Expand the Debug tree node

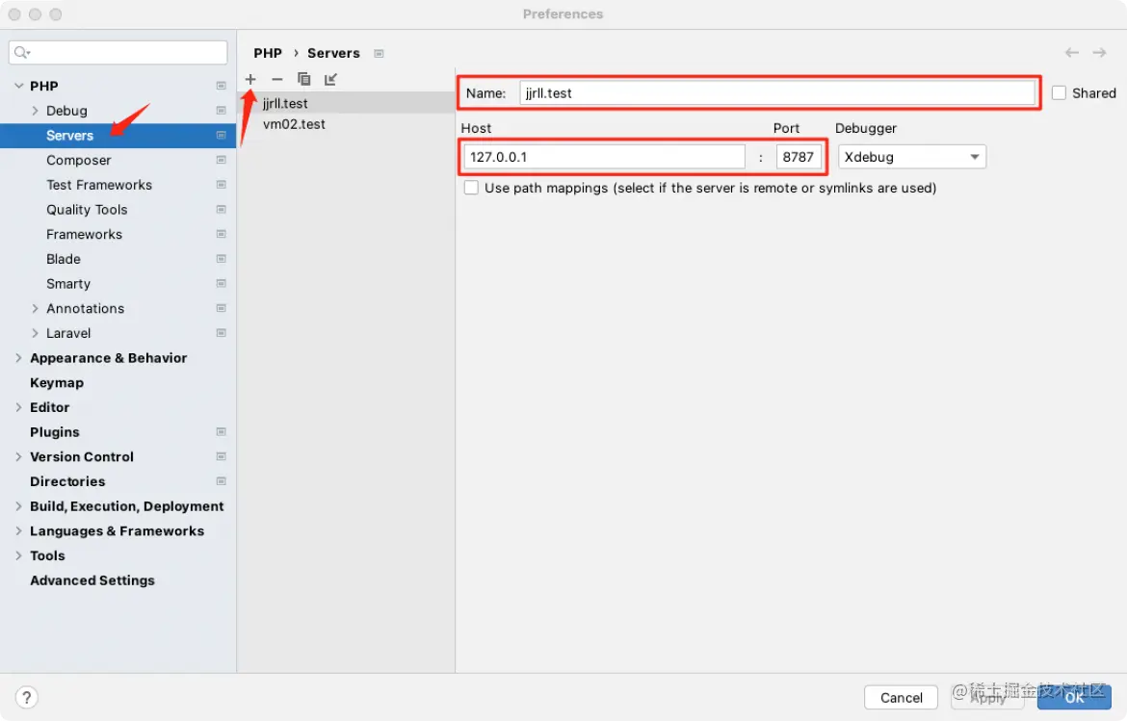(35, 111)
